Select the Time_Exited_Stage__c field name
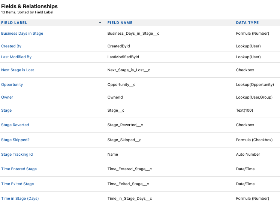 (x=128, y=184)
